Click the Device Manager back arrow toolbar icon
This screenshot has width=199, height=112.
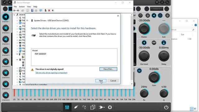tap(14, 11)
